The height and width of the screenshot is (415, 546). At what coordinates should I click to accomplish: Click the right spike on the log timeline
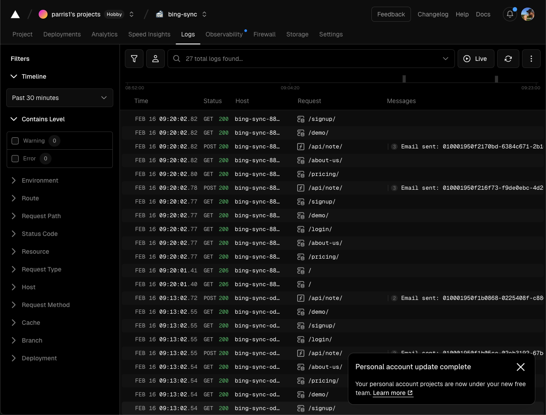click(496, 79)
